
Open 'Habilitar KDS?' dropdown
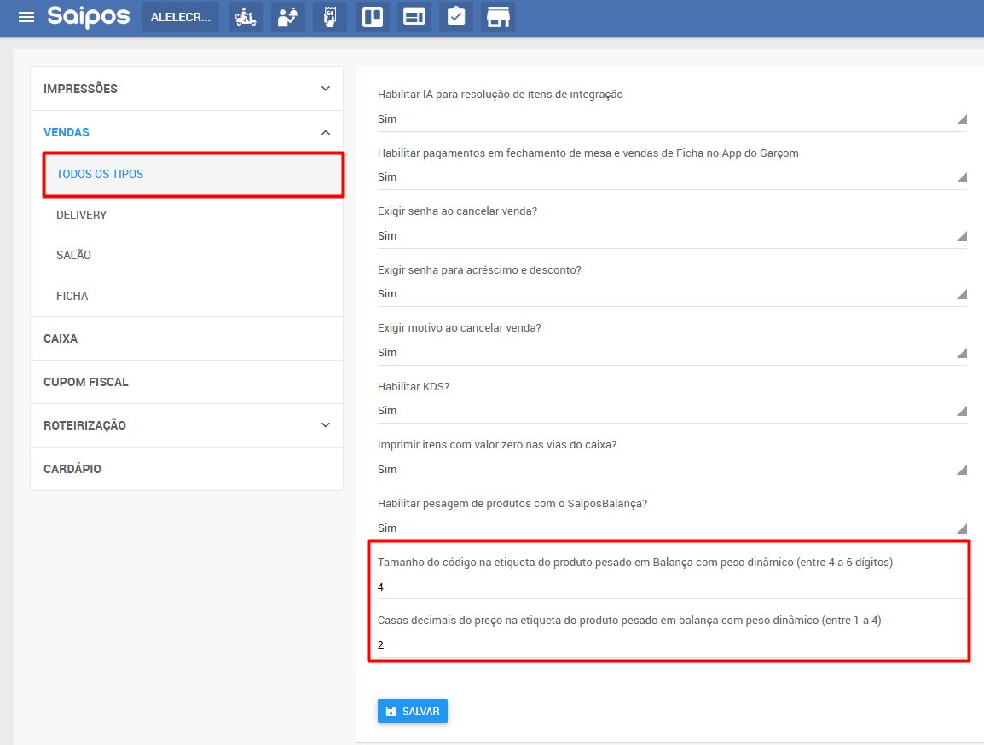[x=672, y=411]
